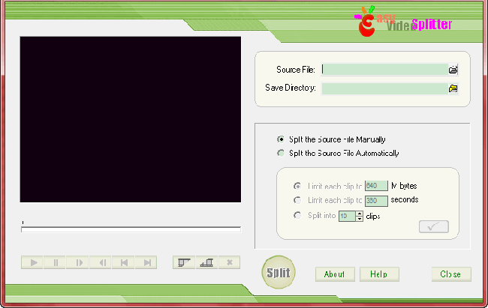The width and height of the screenshot is (488, 308).
Task: Click the Pause button
Action: [x=55, y=262]
